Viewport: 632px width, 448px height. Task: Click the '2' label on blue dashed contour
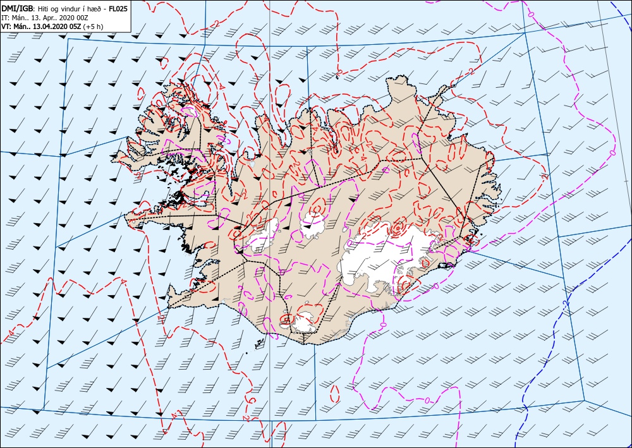566,303
